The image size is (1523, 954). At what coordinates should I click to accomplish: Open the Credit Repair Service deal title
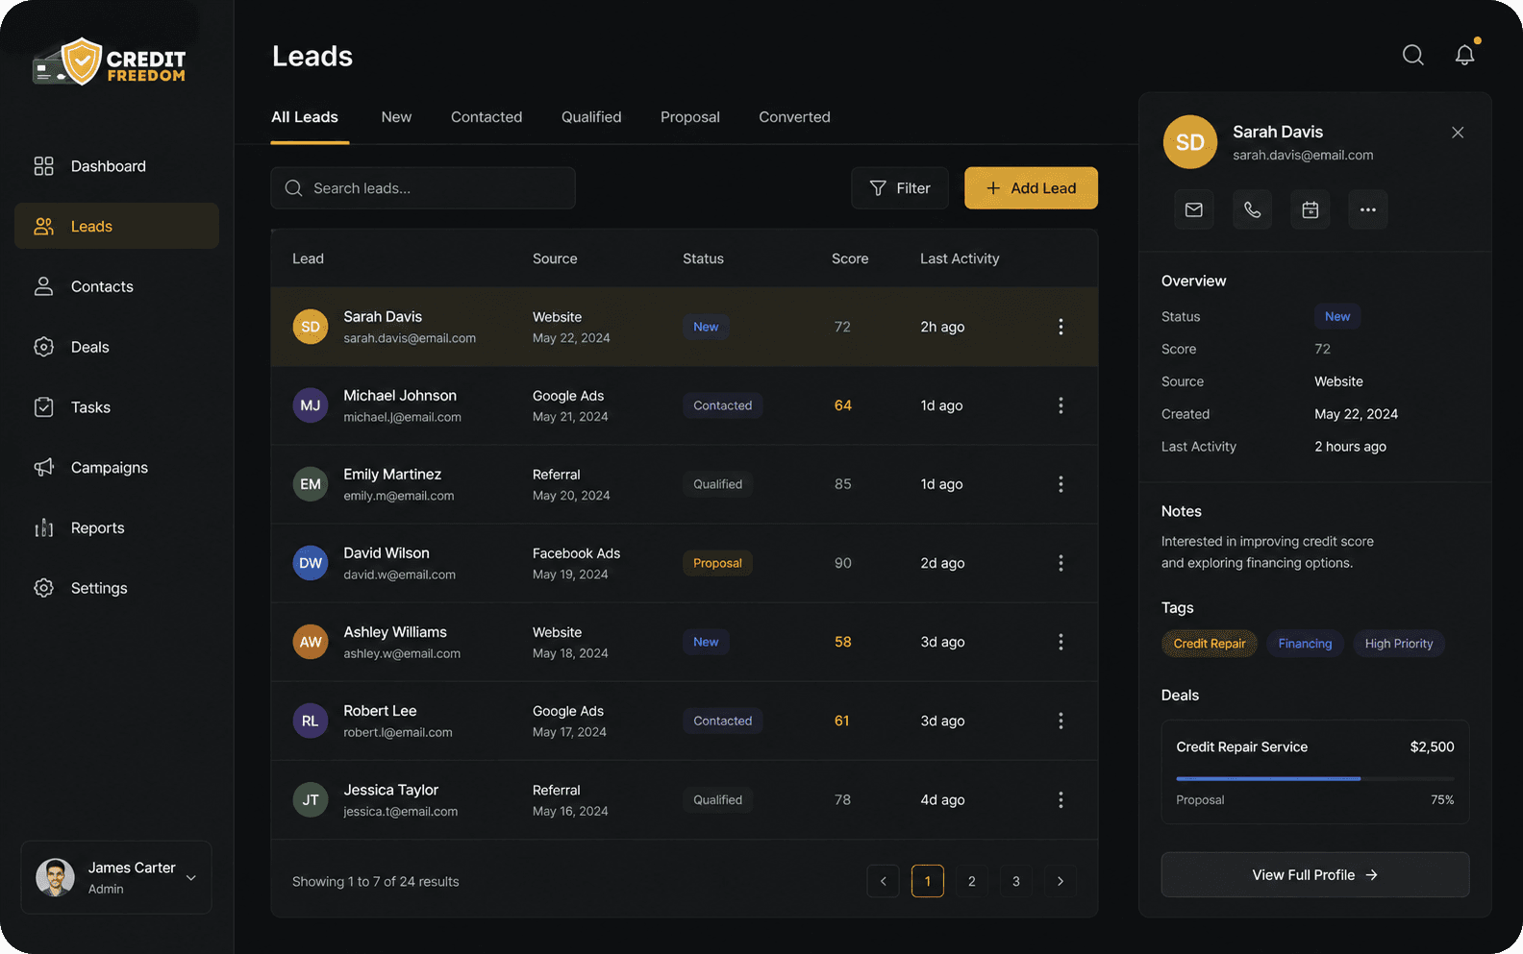click(x=1241, y=746)
